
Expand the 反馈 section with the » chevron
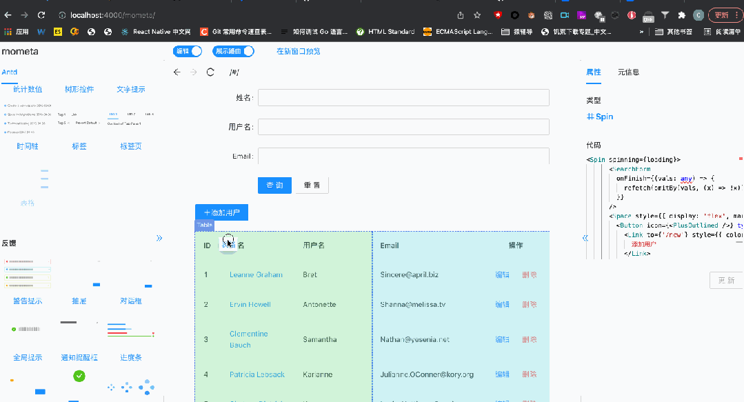coord(159,238)
